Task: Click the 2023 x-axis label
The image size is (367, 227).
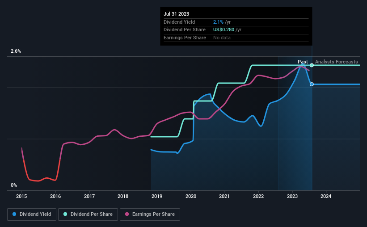Action: tap(292, 196)
